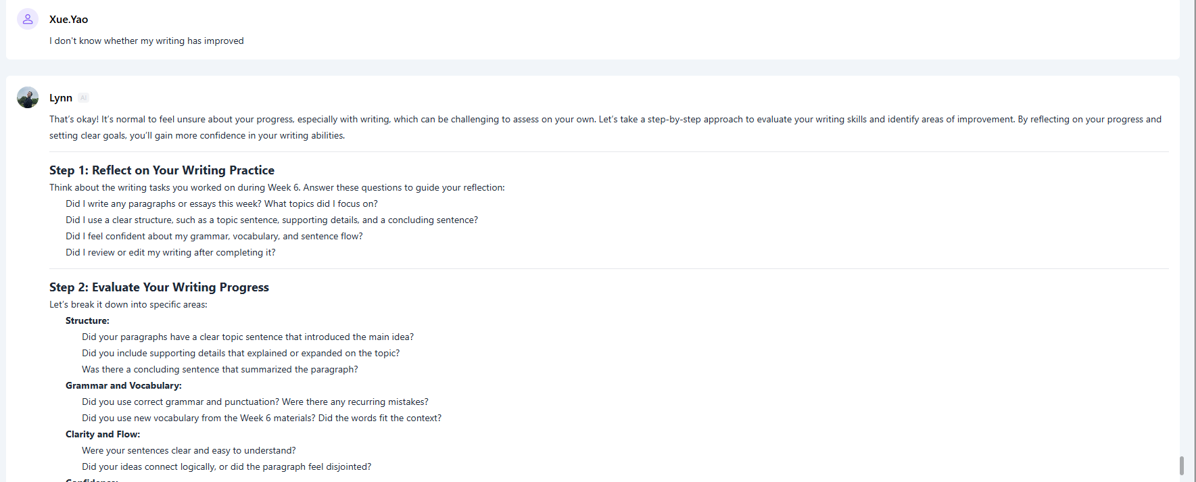Click the Xue.Yao username label

point(68,20)
